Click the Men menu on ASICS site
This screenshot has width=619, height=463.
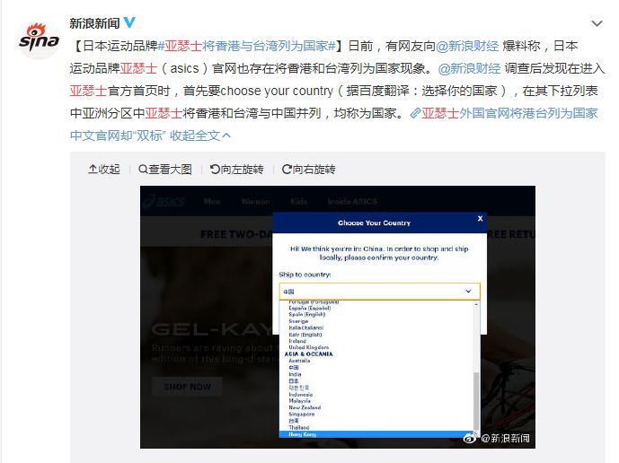pos(212,202)
